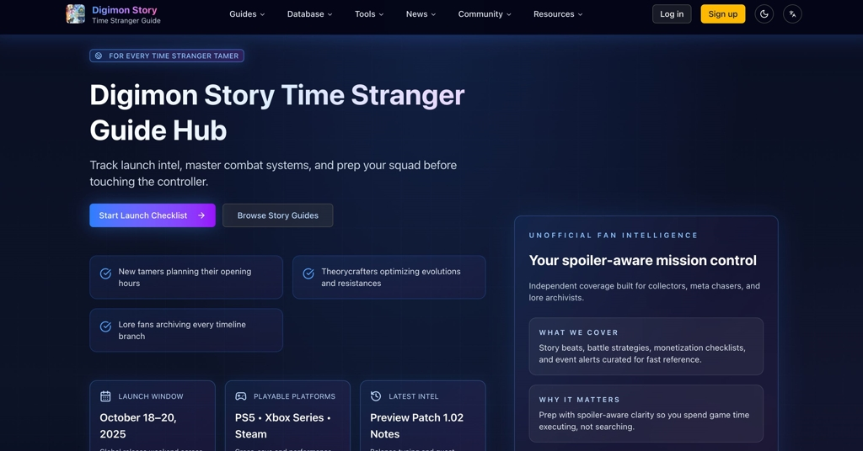Open the language translation switcher icon

click(792, 13)
